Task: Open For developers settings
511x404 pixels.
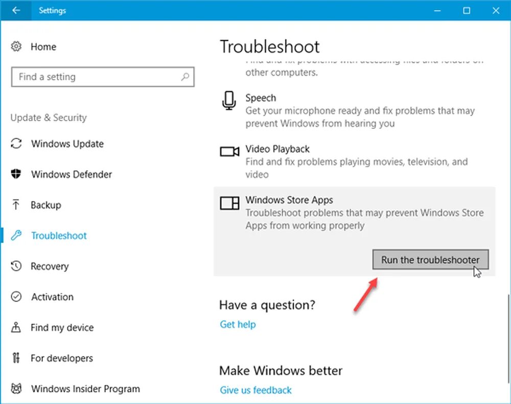Action: pos(62,358)
